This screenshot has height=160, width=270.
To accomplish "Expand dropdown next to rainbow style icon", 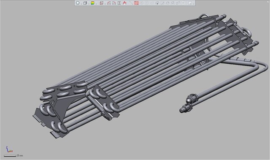I will (96, 4).
